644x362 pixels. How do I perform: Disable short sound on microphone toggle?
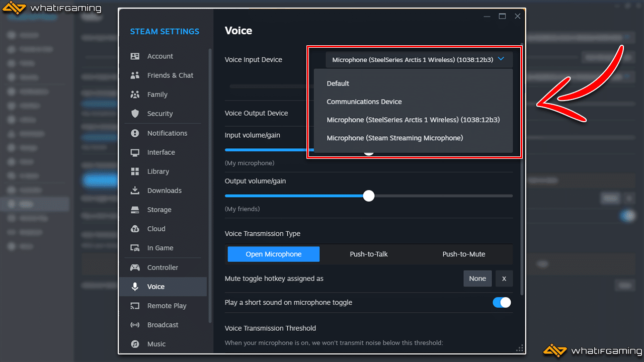(501, 302)
